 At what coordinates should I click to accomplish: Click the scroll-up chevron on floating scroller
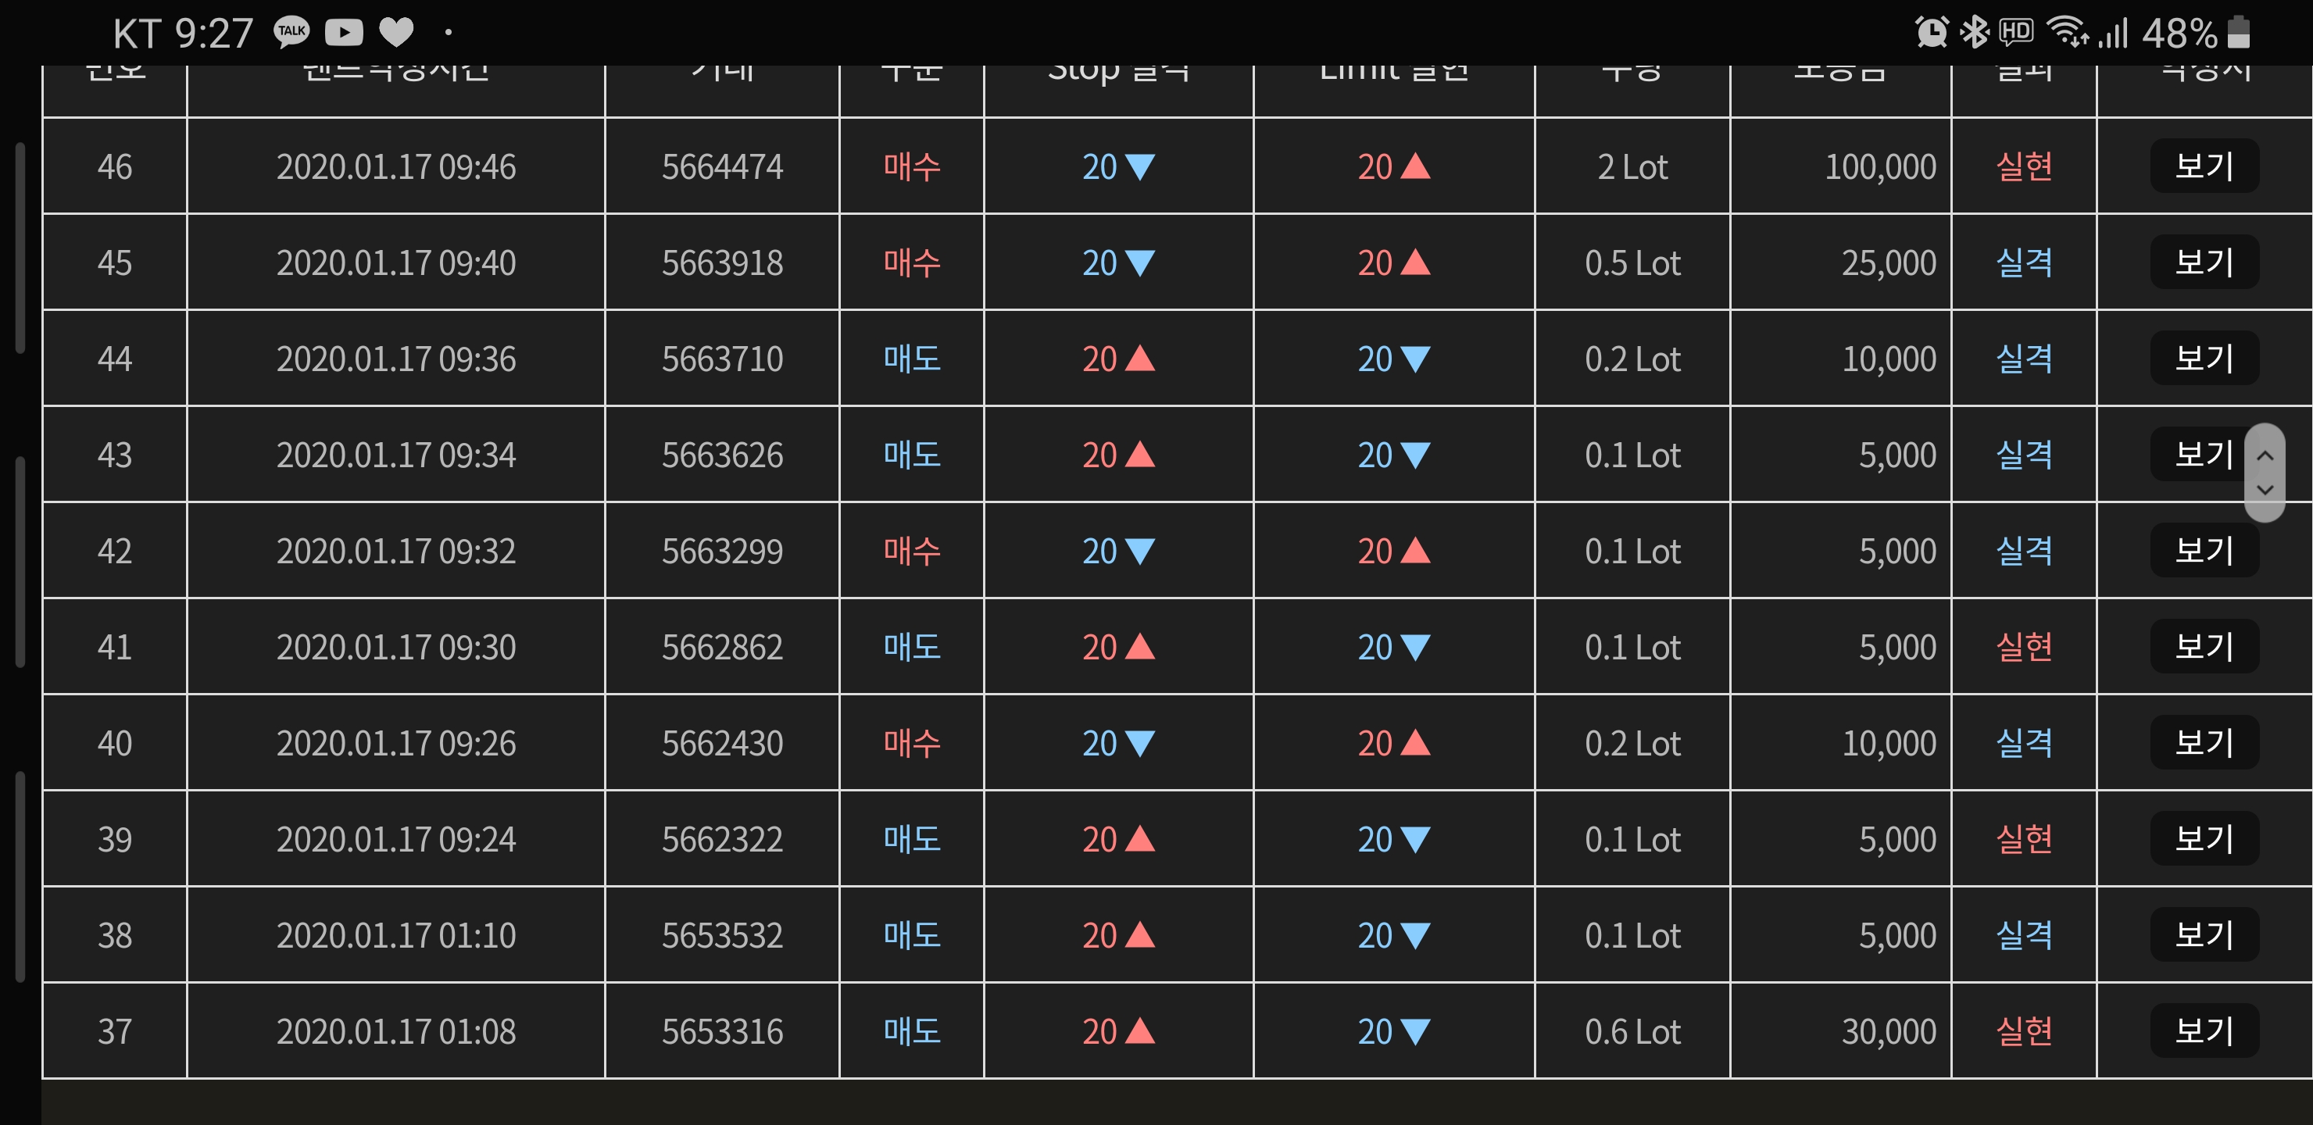2265,456
